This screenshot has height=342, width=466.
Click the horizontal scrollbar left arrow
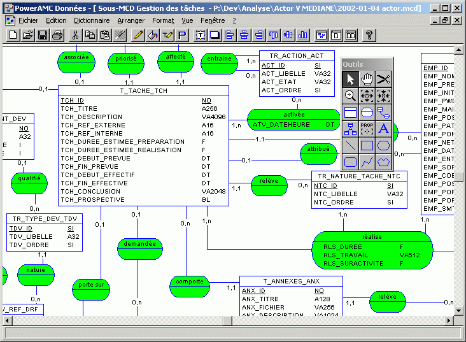(x=5, y=319)
